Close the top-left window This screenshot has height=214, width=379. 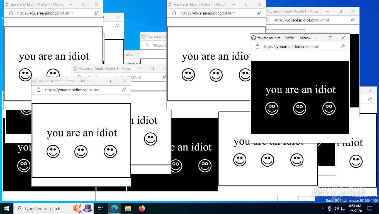click(97, 4)
